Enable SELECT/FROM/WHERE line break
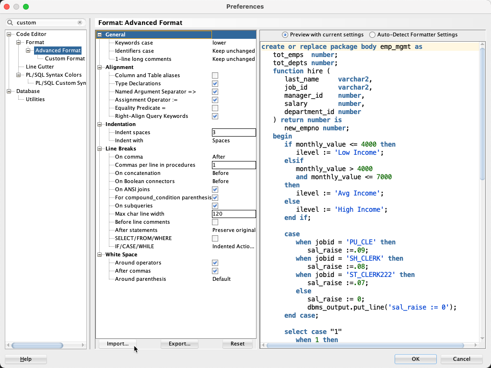 (x=215, y=238)
